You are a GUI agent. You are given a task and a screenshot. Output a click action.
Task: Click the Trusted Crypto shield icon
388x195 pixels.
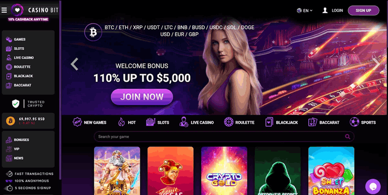click(x=16, y=104)
